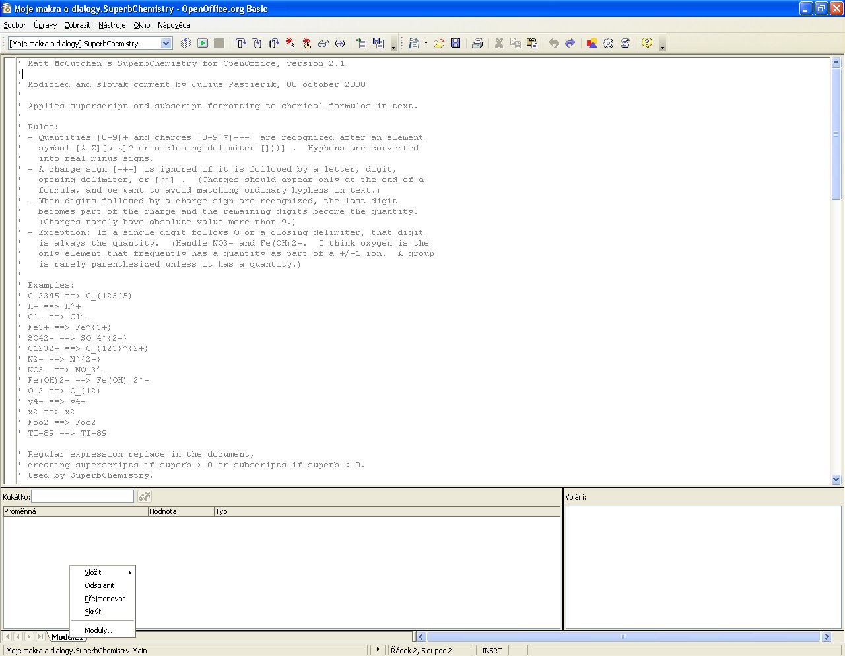This screenshot has height=656, width=845.
Task: Click the Undo arrow icon
Action: [x=554, y=43]
